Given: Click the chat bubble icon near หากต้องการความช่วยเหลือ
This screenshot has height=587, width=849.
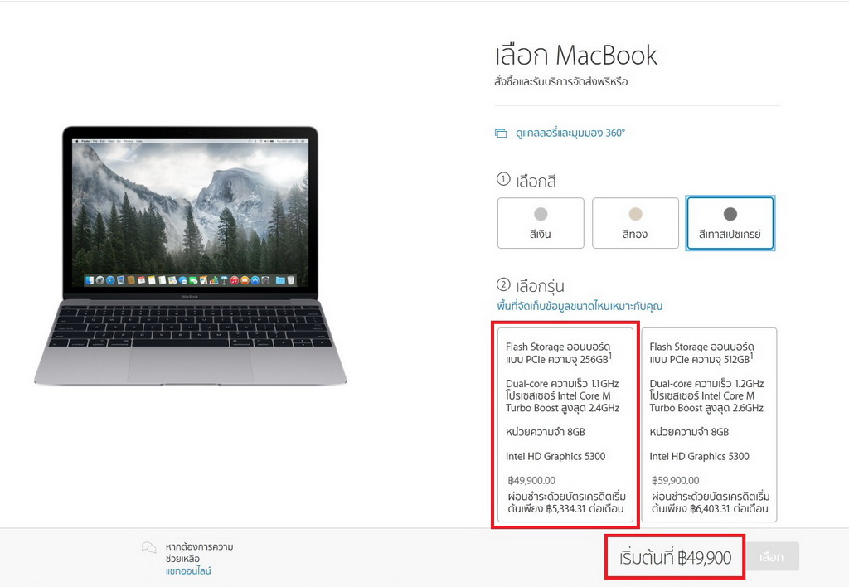Looking at the screenshot, I should 149,547.
